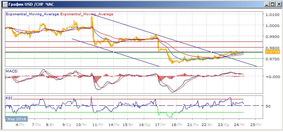
Task: Click the 24/Чт date on the time axis
Action: [239, 125]
